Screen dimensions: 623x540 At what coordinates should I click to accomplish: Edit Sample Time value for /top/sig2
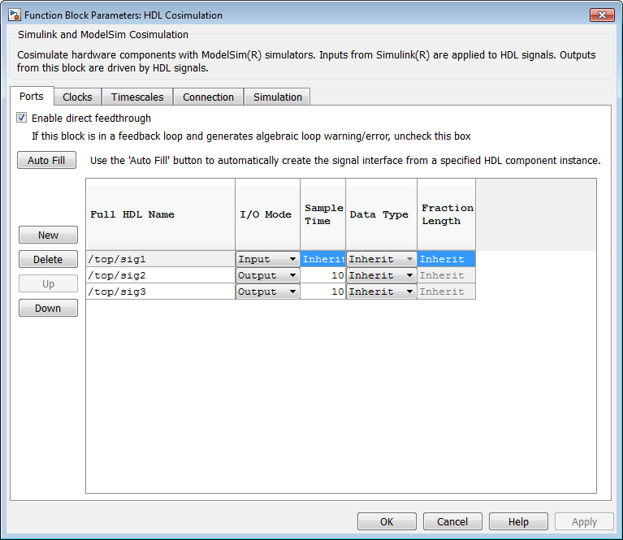(323, 275)
